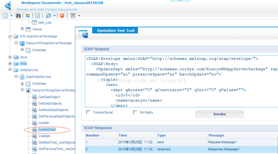This screenshot has width=278, height=154.
Task: Enable the Transactional checkbox
Action: (88, 112)
